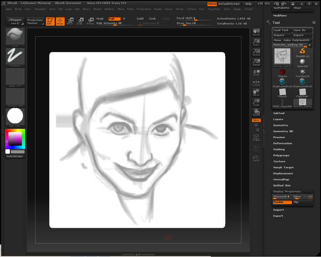Select the Scale mode beside Rotate on top shelf
The image size is (321, 257).
click(80, 21)
